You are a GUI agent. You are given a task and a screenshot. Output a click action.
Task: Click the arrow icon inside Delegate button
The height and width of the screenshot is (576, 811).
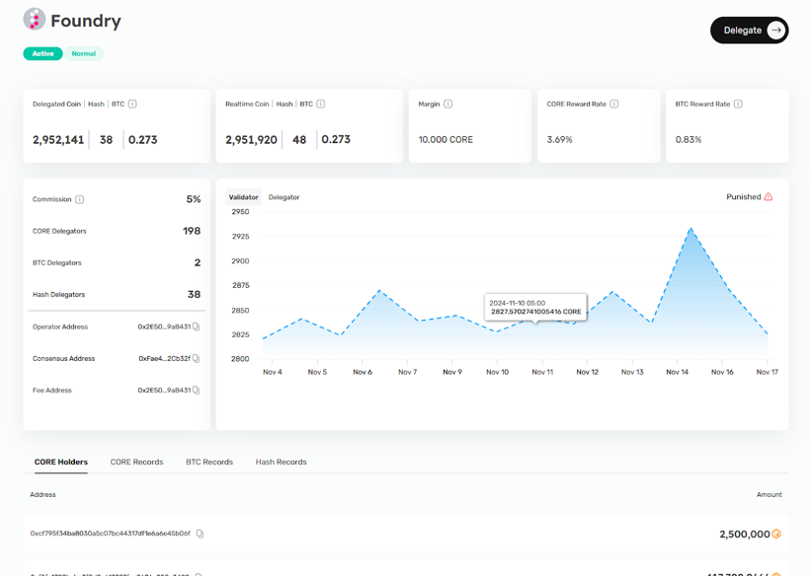coord(775,30)
